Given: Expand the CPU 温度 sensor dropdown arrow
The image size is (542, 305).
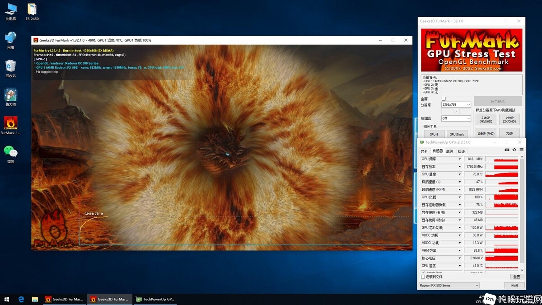Looking at the screenshot, I should coord(460,266).
